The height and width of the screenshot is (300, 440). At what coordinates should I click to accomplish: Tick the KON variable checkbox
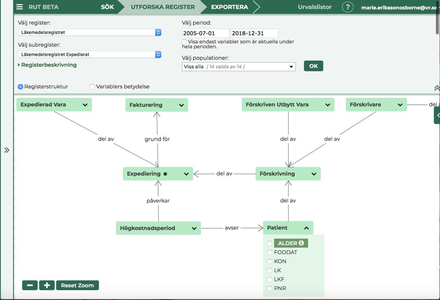269,261
